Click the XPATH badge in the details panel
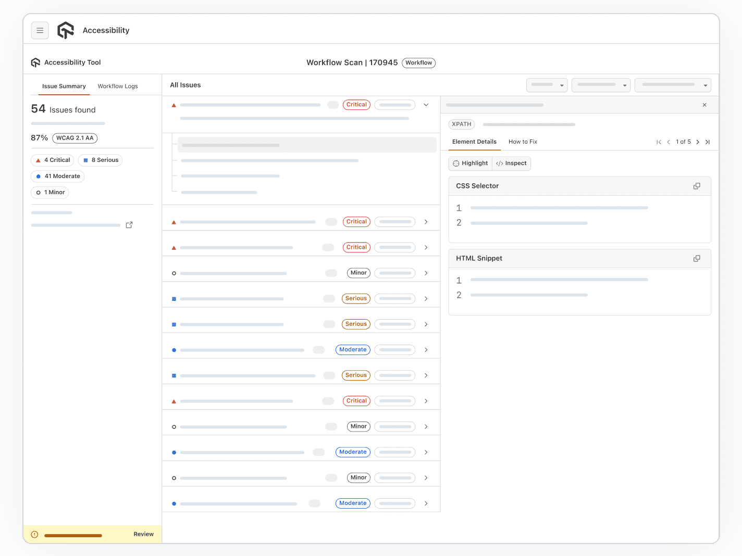This screenshot has width=742, height=556. click(x=461, y=124)
